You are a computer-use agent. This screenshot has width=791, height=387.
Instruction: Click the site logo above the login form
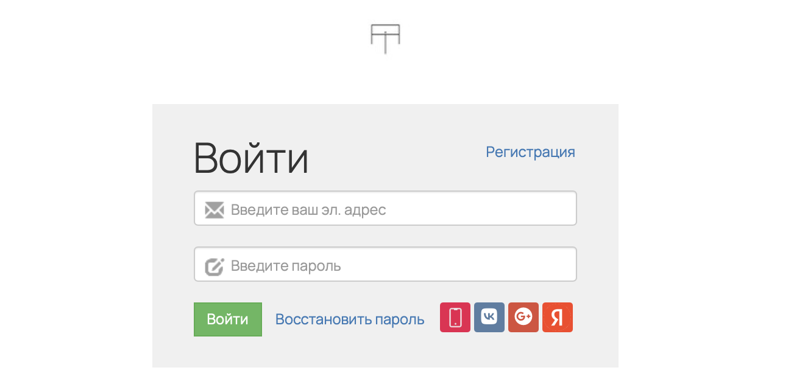tap(385, 38)
